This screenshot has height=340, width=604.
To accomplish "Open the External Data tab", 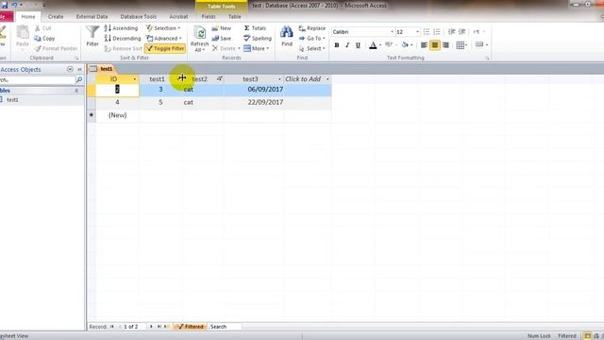I will point(92,17).
